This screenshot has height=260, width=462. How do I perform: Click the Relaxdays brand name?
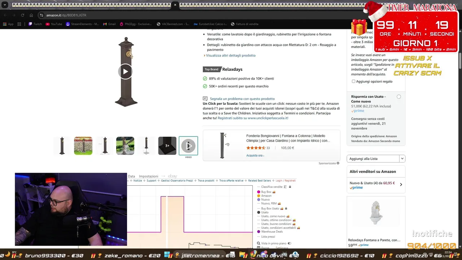point(232,69)
